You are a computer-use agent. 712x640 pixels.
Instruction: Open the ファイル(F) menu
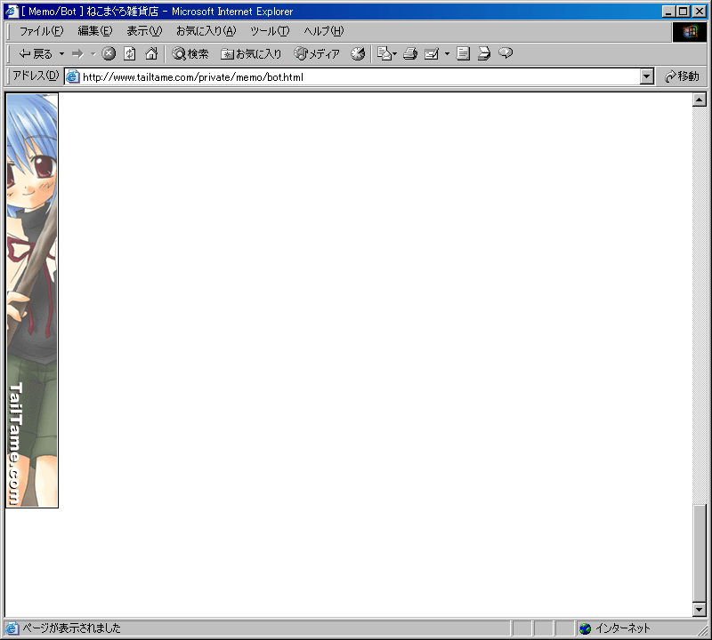tap(41, 31)
